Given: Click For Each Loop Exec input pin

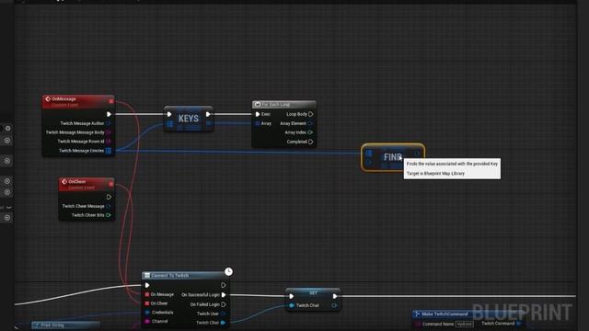Looking at the screenshot, I should [258, 114].
